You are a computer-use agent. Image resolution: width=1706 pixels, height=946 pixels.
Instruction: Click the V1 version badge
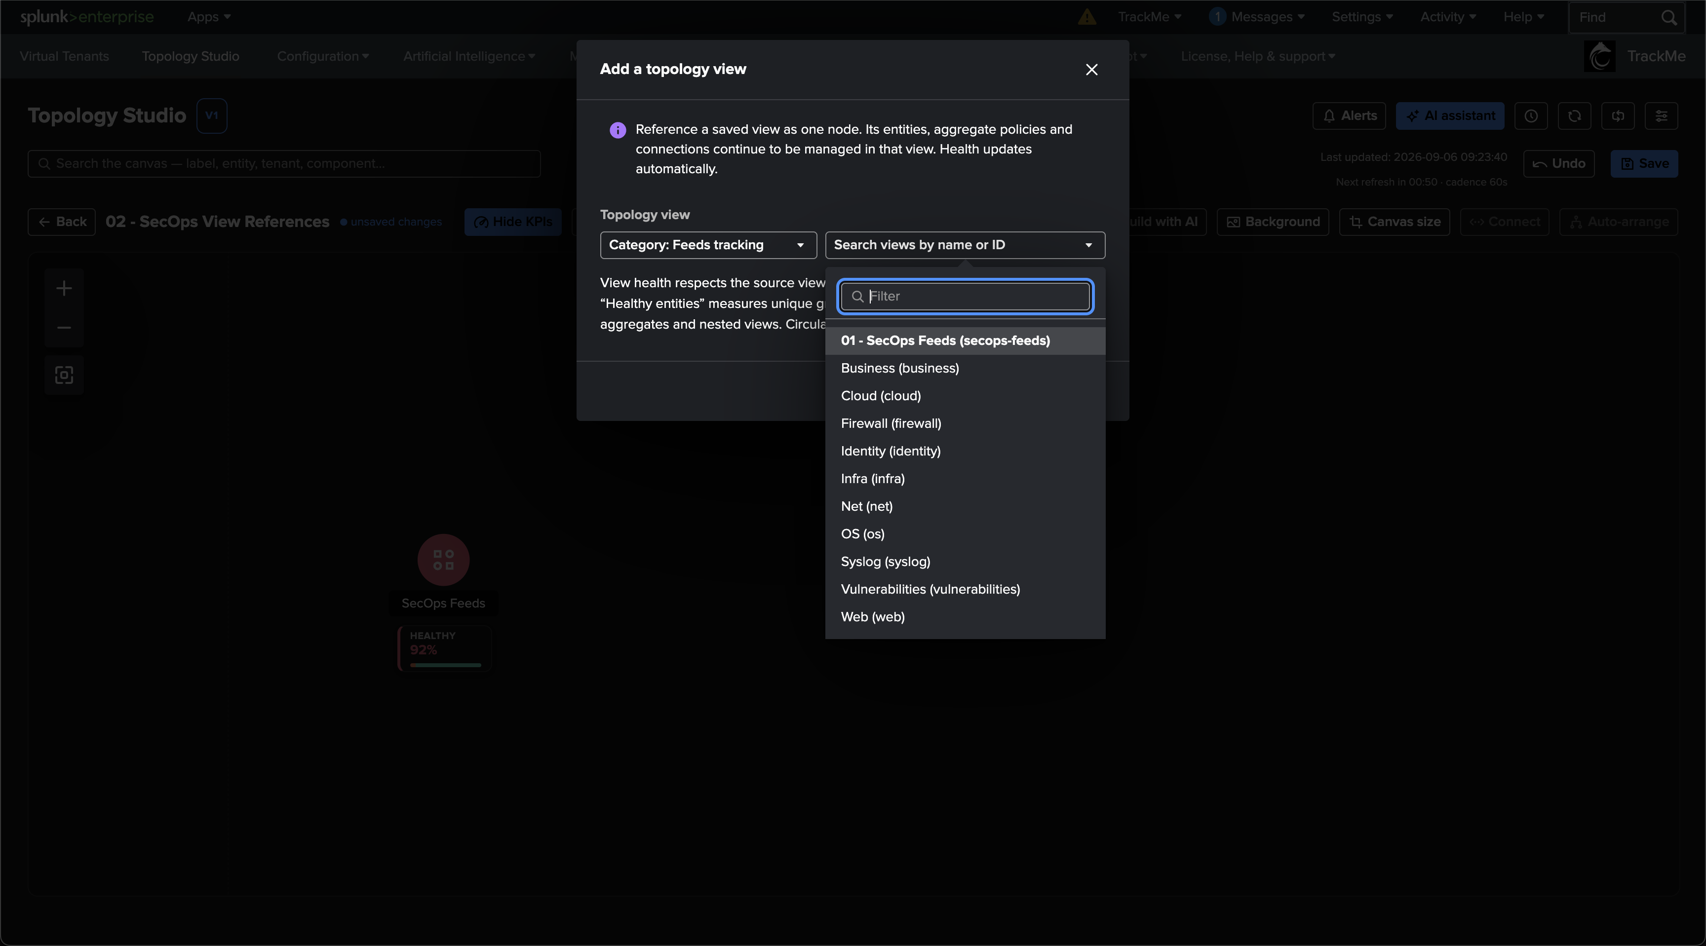click(x=212, y=116)
